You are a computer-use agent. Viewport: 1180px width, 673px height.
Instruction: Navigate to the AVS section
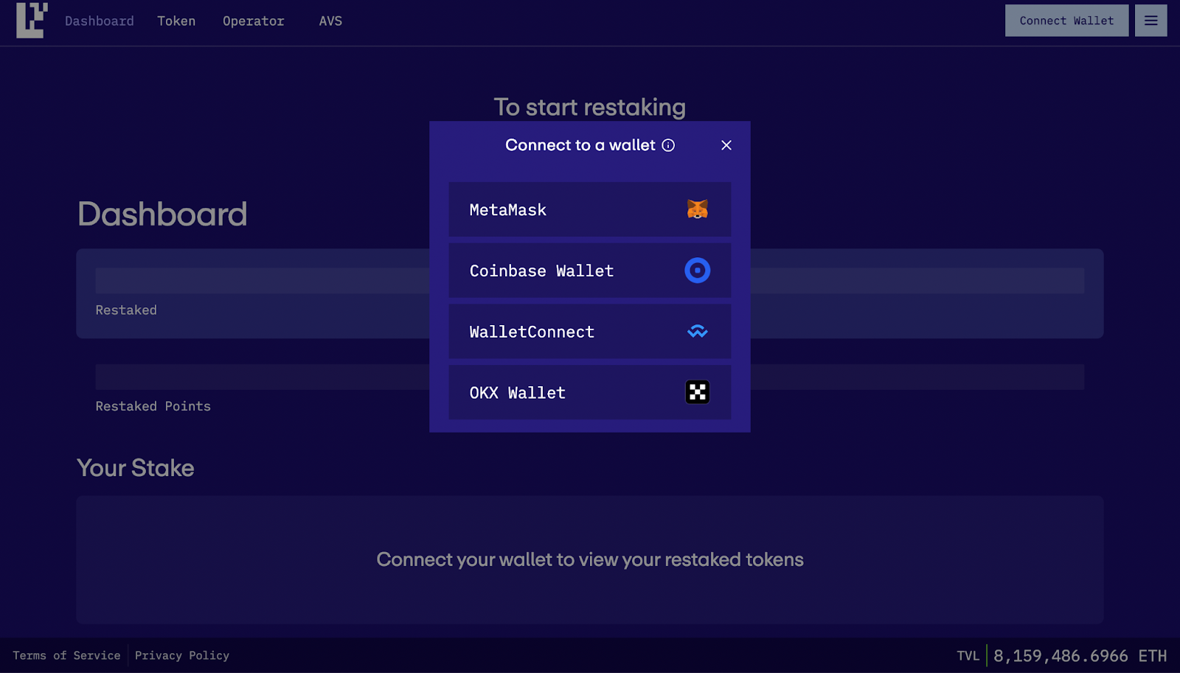(330, 21)
